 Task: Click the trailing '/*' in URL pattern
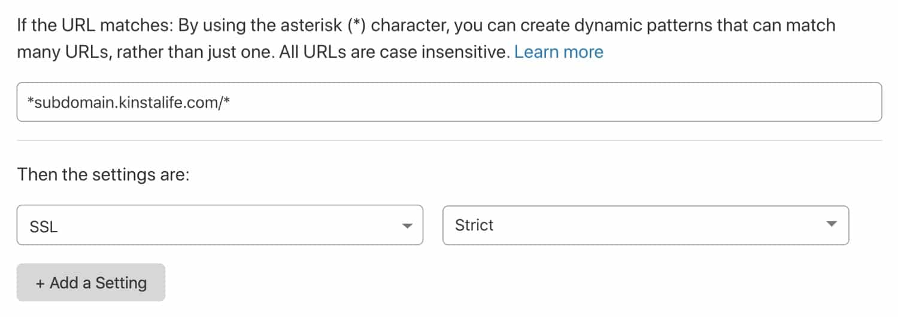tap(224, 103)
